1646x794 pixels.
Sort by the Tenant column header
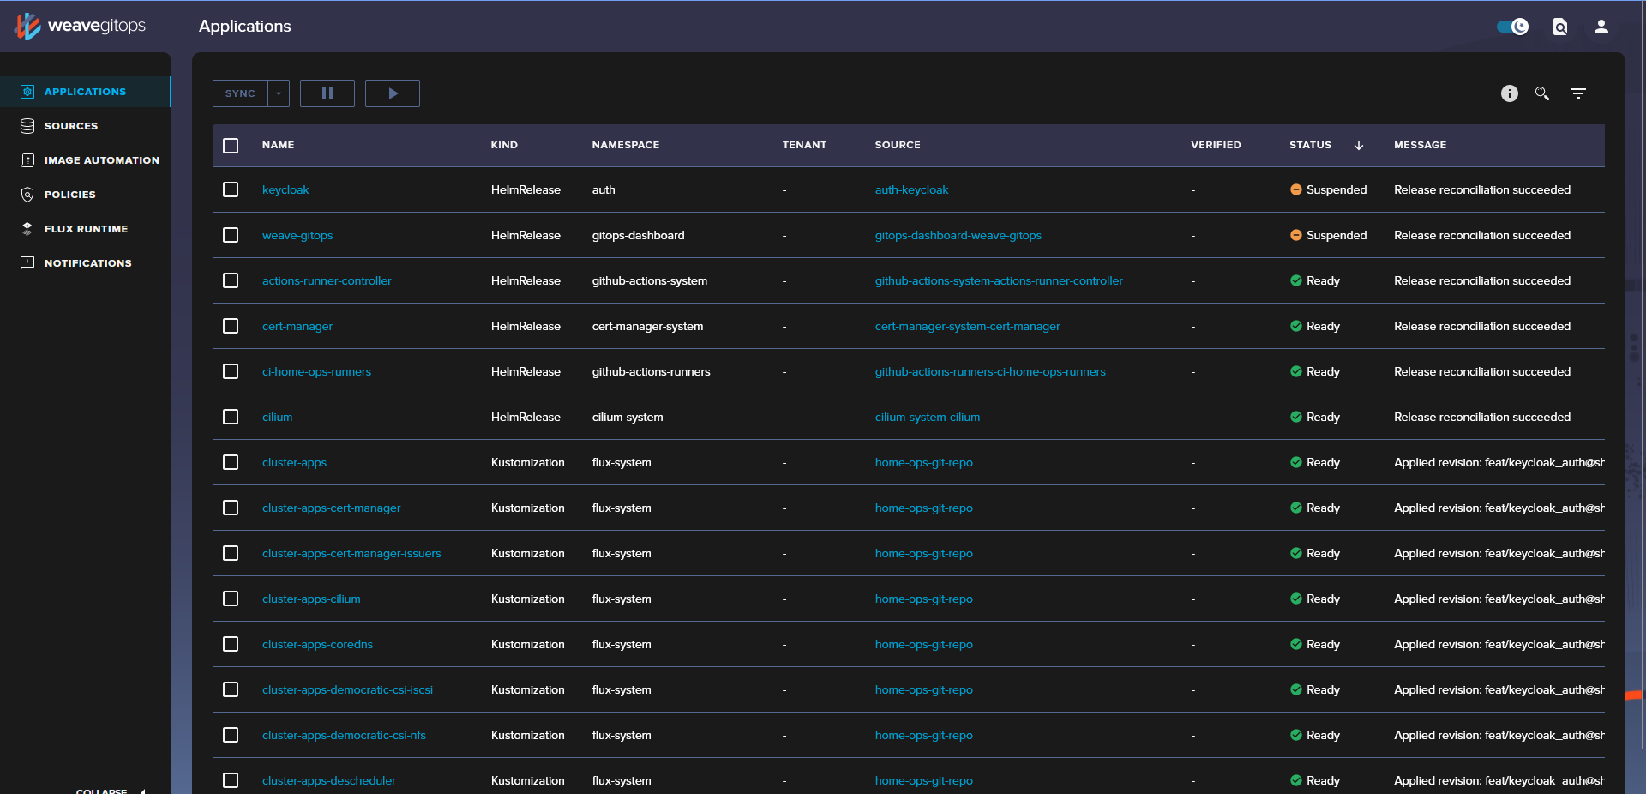[804, 145]
